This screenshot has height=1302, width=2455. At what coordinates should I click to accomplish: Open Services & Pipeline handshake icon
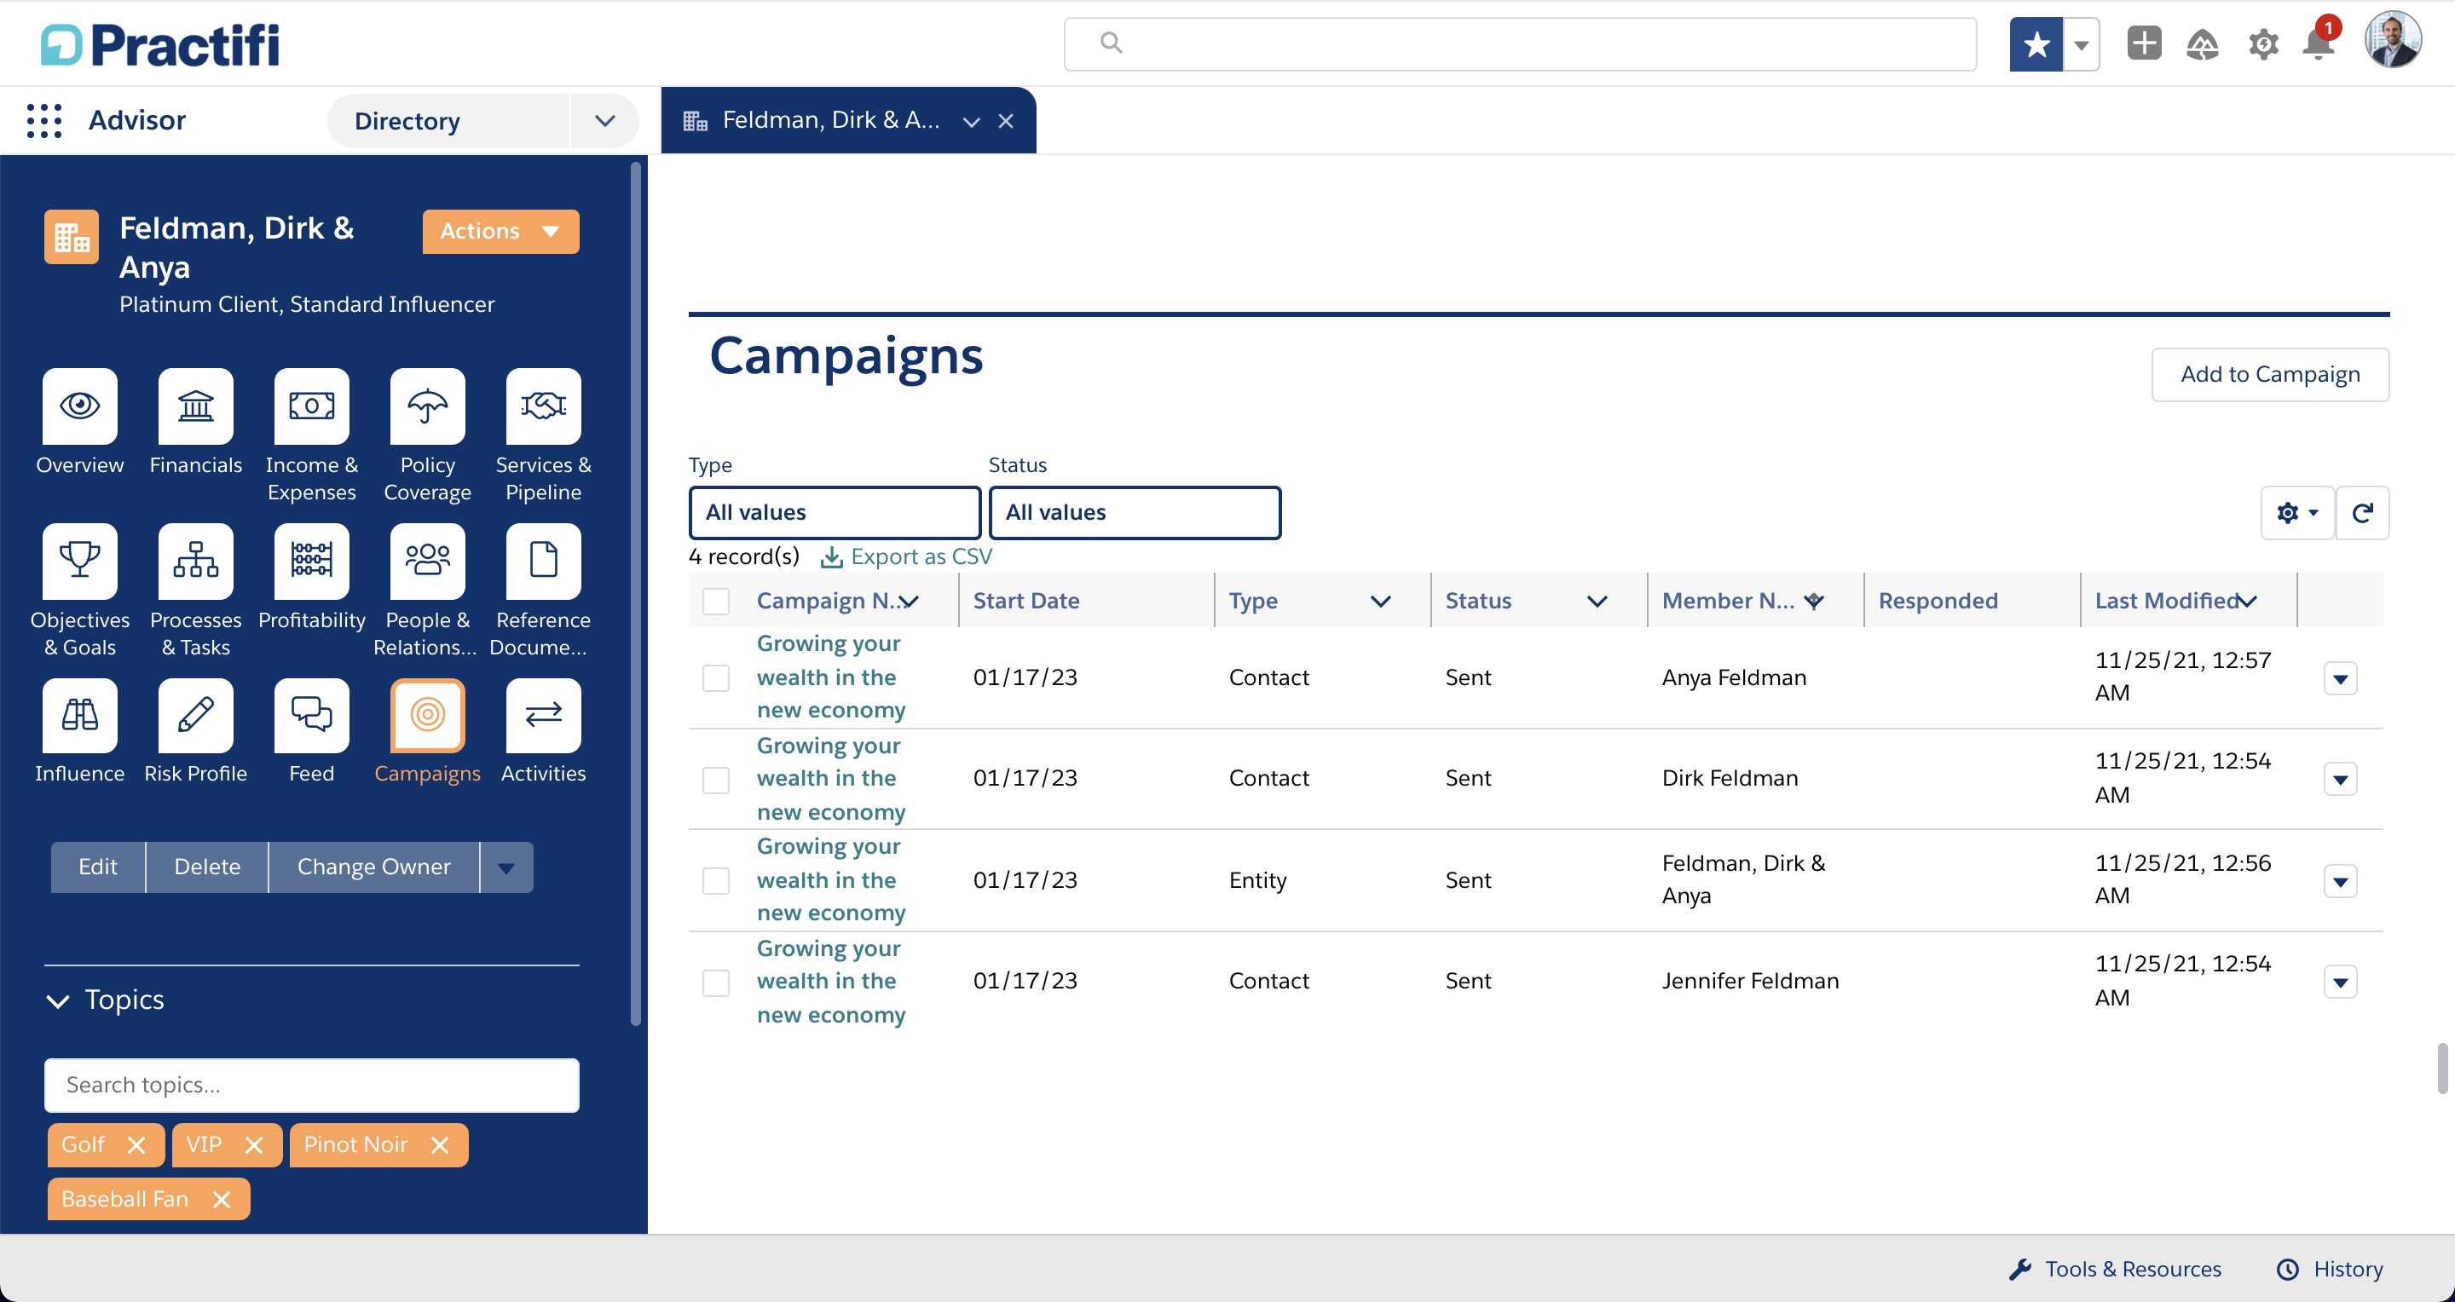pos(543,406)
